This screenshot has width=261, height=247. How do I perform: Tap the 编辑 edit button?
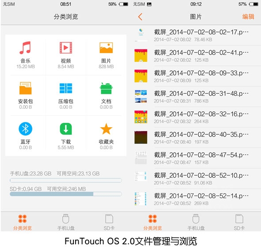tap(248, 17)
